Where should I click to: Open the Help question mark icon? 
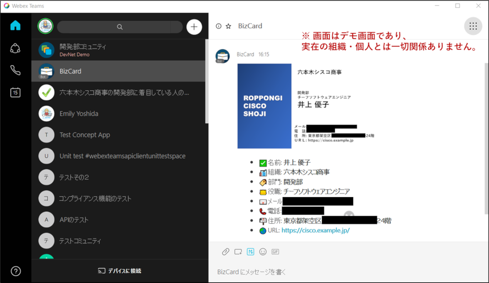tap(16, 271)
